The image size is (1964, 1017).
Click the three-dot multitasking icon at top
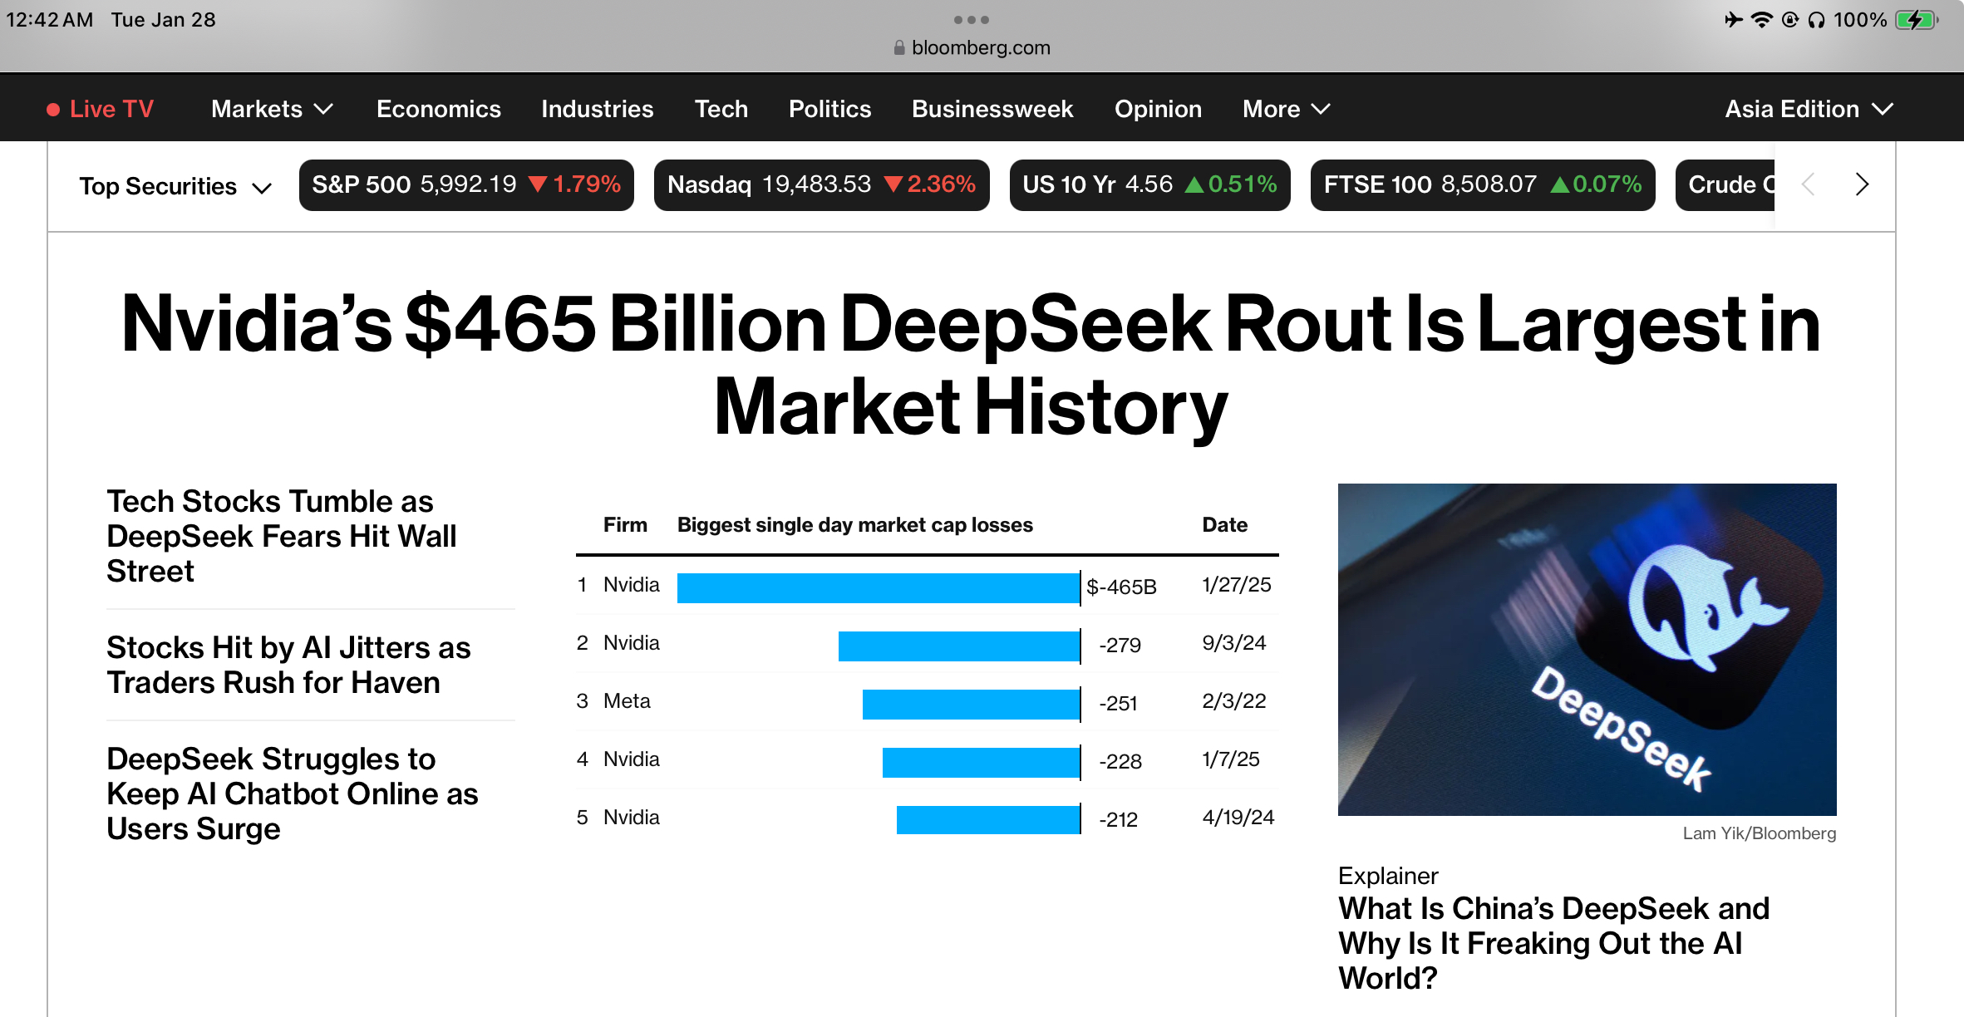971,20
